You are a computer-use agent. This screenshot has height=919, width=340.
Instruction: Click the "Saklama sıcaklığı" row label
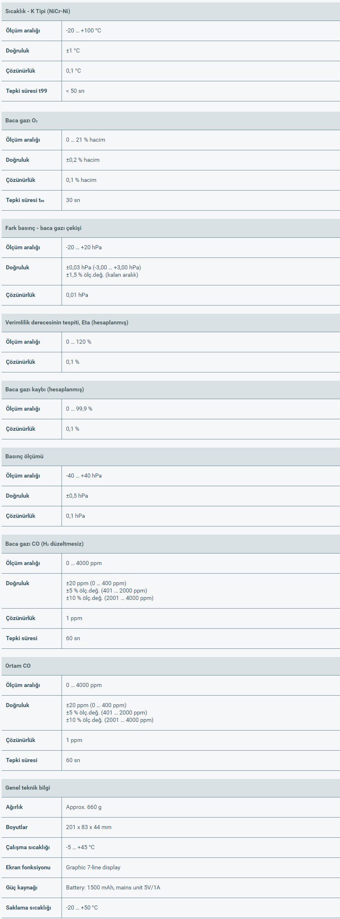pyautogui.click(x=28, y=908)
